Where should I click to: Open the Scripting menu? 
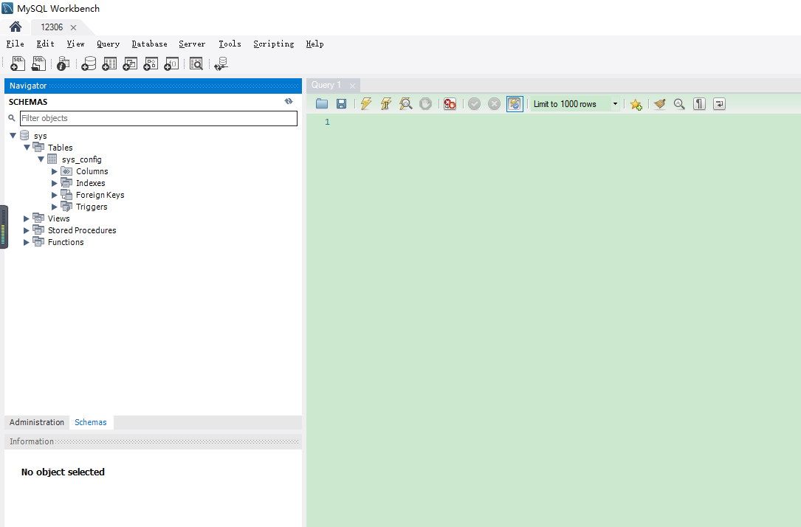coord(273,44)
